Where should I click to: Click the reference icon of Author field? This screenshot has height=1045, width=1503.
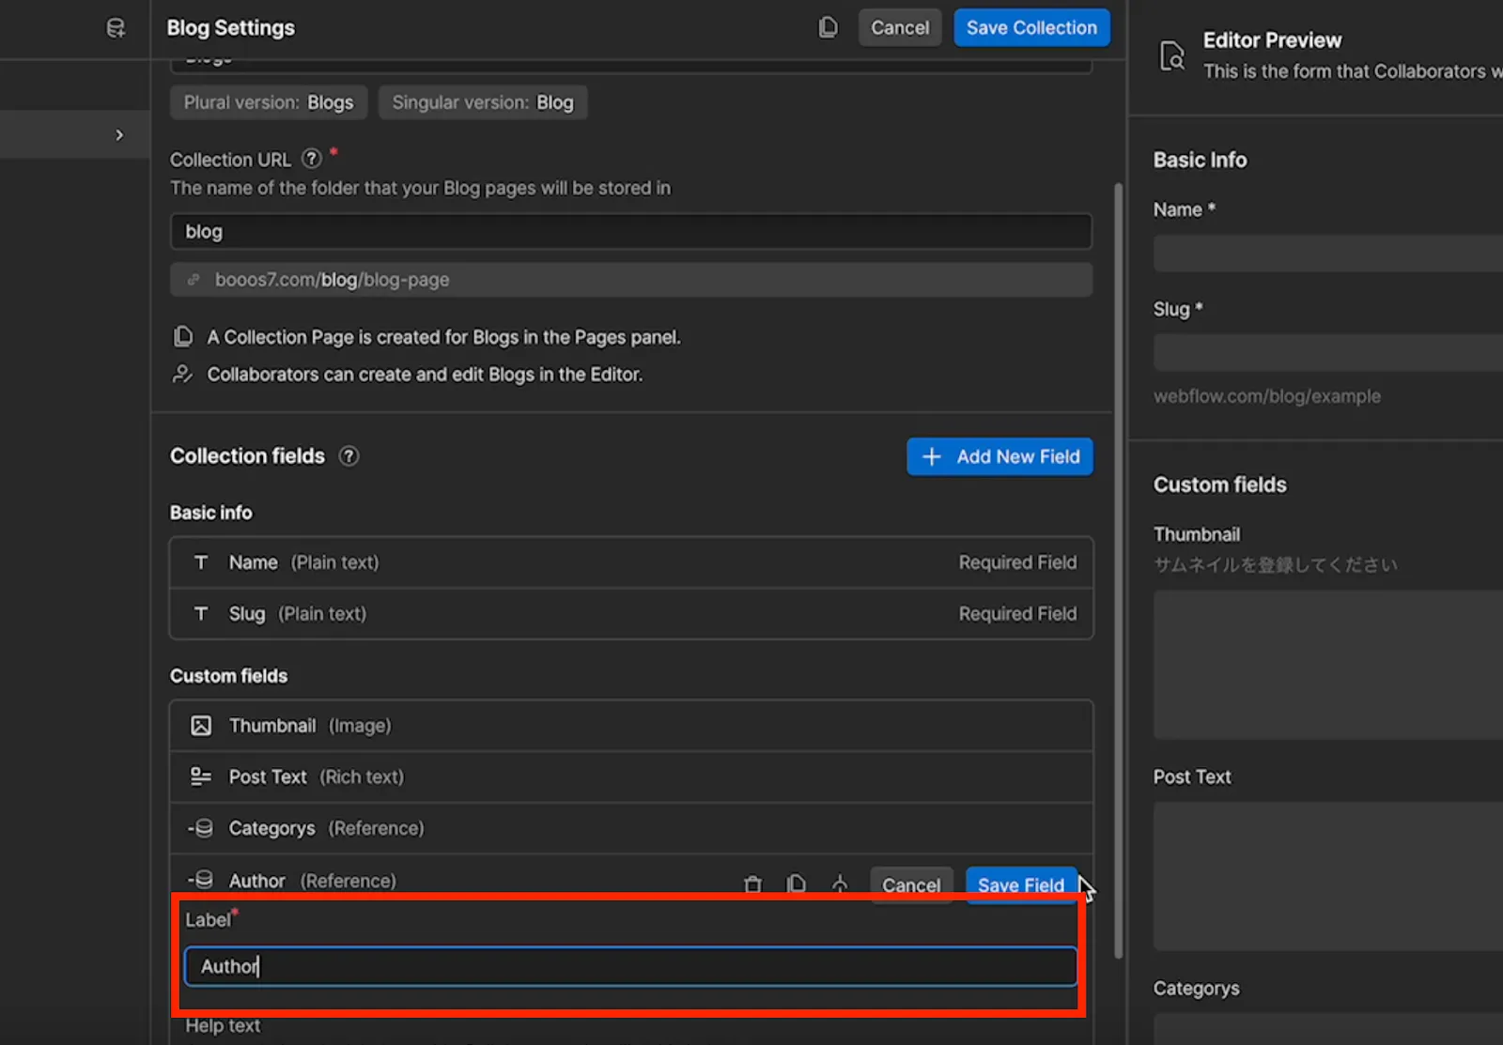pos(200,880)
